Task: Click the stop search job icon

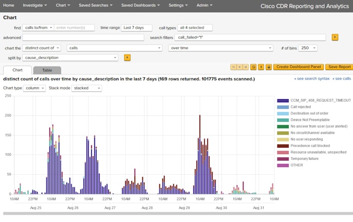Action: coord(240,67)
